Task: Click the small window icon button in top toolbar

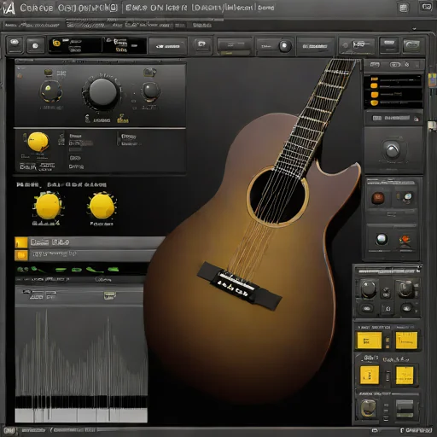Action: tap(201, 44)
